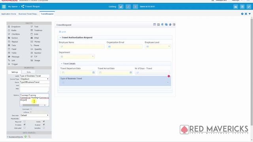The width and height of the screenshot is (253, 142).
Task: Click the Travel Reque... breadcrumb
Action: pyautogui.click(x=31, y=7)
